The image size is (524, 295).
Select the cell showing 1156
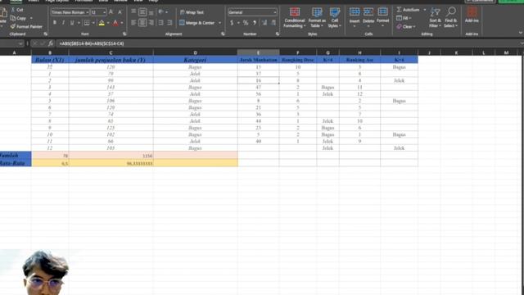click(111, 156)
